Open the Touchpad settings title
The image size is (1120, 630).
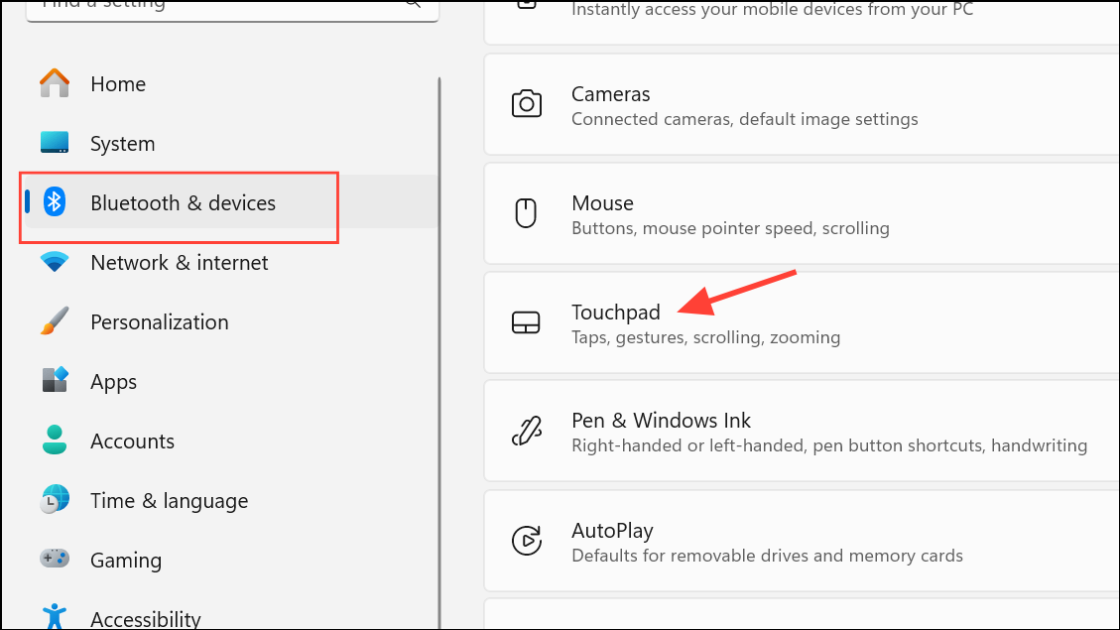tap(616, 313)
